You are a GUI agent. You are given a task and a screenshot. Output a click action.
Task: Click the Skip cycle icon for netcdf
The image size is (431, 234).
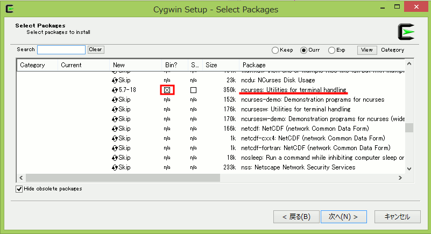click(x=115, y=129)
